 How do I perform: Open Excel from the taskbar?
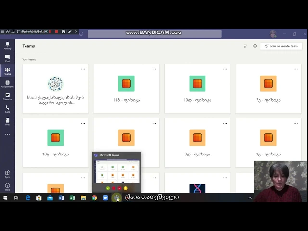[x=72, y=198]
